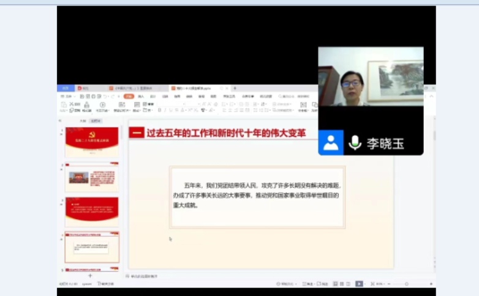Toggle Underline formatting in ribbon
The height and width of the screenshot is (296, 479).
(x=170, y=110)
